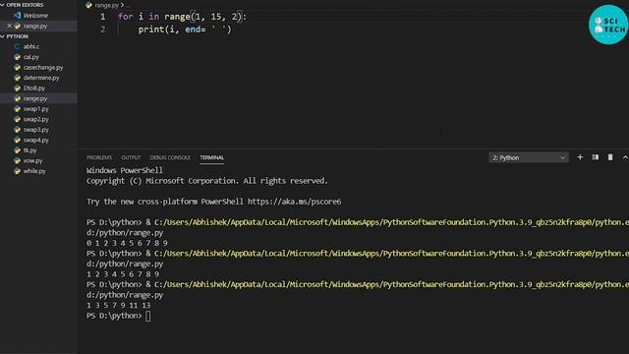
Task: Open the Welcome editor entry
Action: coord(35,16)
